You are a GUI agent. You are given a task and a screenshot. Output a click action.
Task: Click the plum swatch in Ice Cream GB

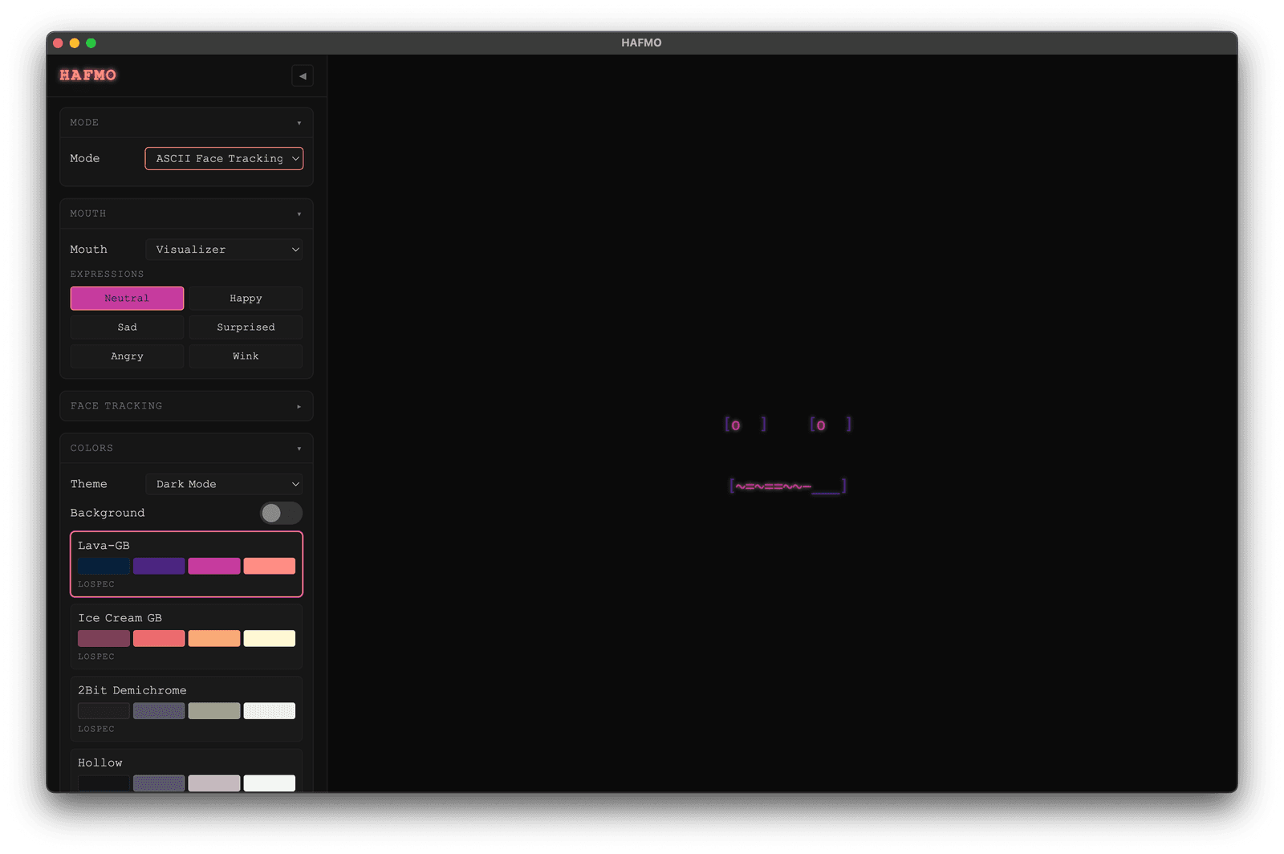pyautogui.click(x=104, y=638)
